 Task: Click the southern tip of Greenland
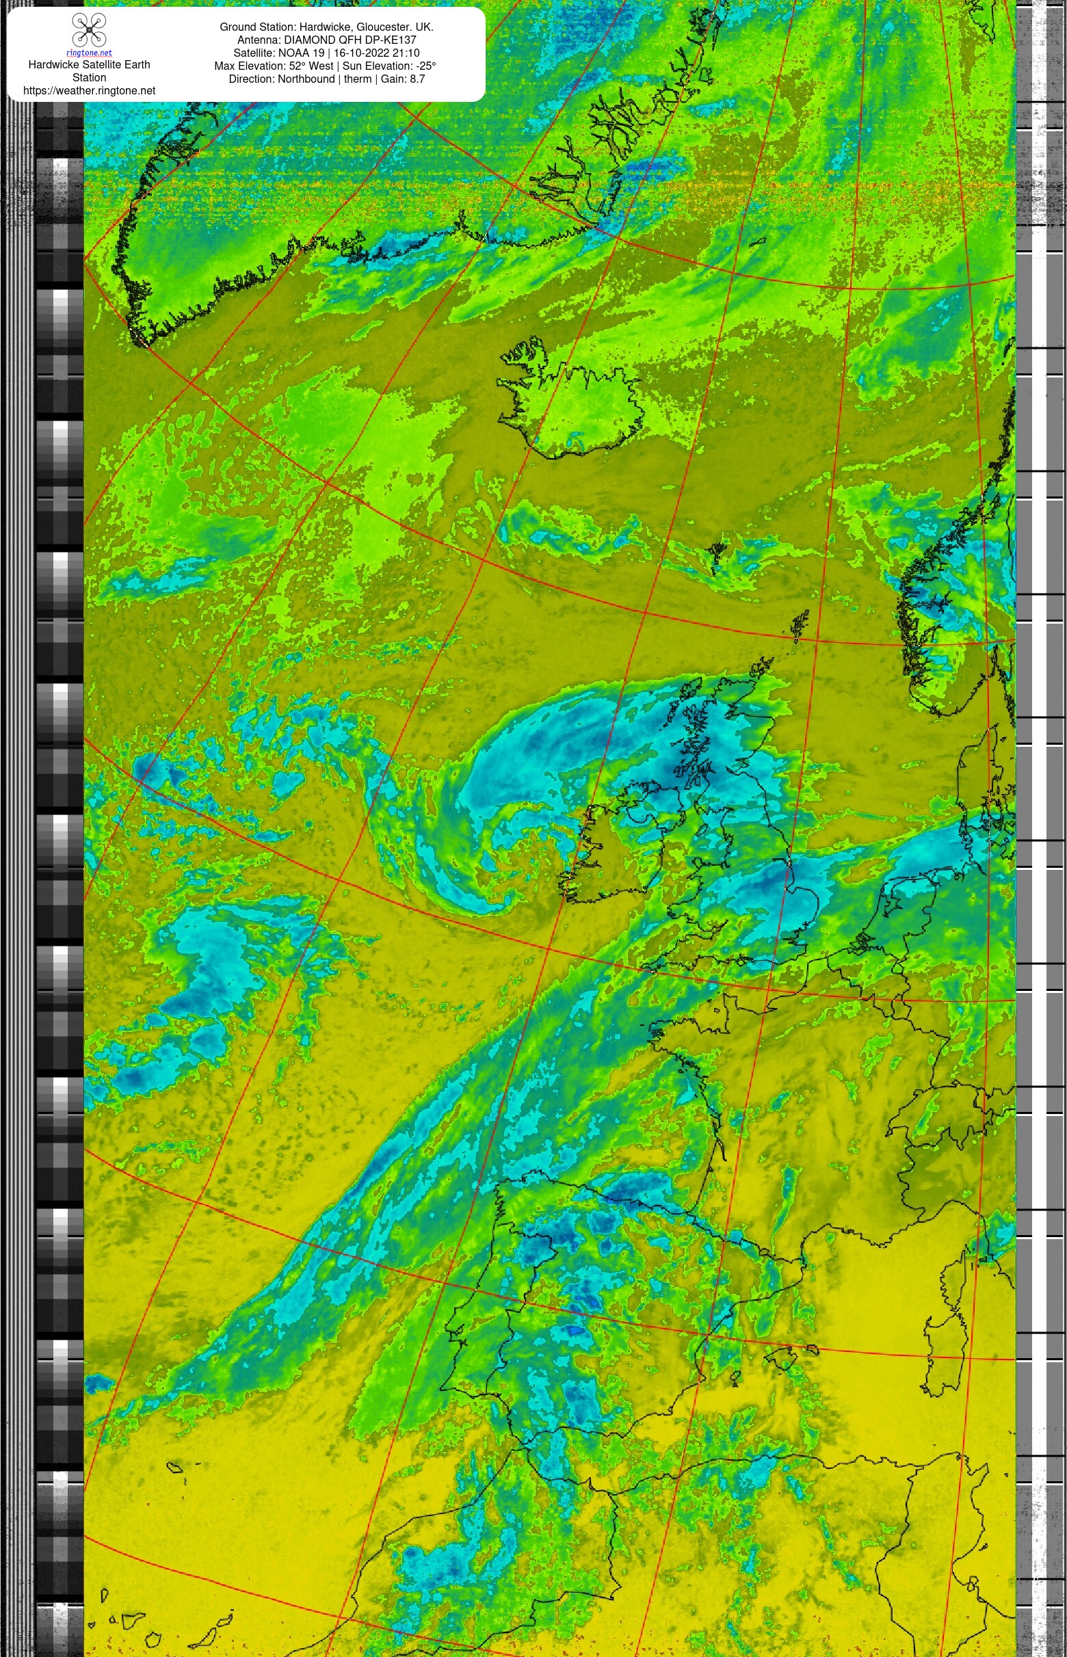click(141, 338)
